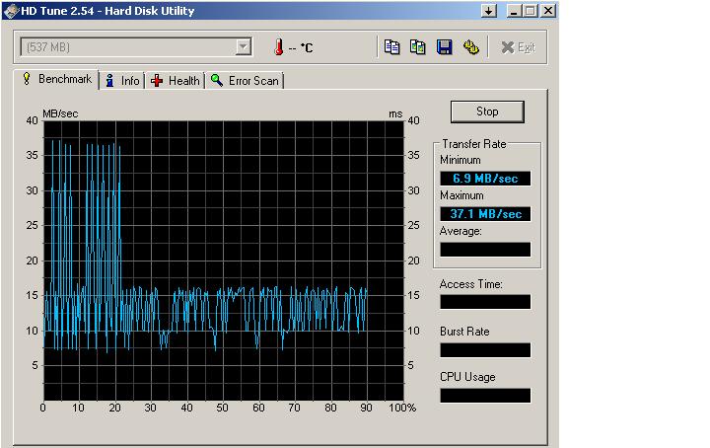Click the red thermometer temperature icon
The image size is (710, 448).
[x=278, y=47]
